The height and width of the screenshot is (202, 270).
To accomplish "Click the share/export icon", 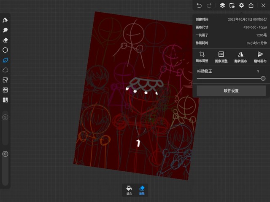I will [251, 5].
